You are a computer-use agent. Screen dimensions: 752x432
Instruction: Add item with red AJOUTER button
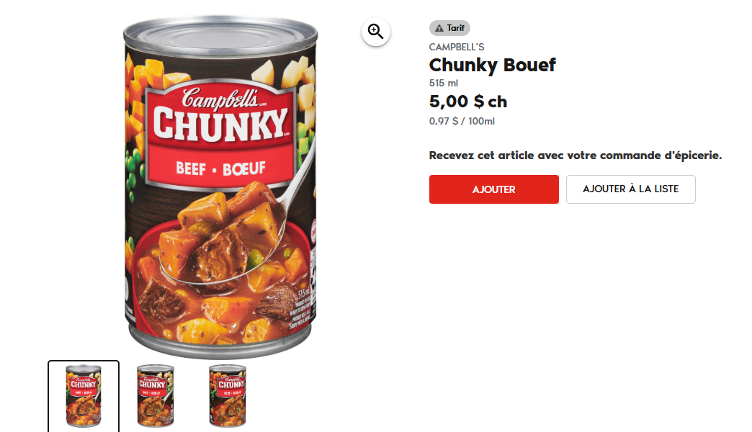(494, 189)
